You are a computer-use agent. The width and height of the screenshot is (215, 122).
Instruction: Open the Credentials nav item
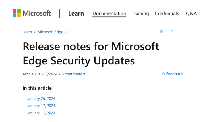click(167, 14)
